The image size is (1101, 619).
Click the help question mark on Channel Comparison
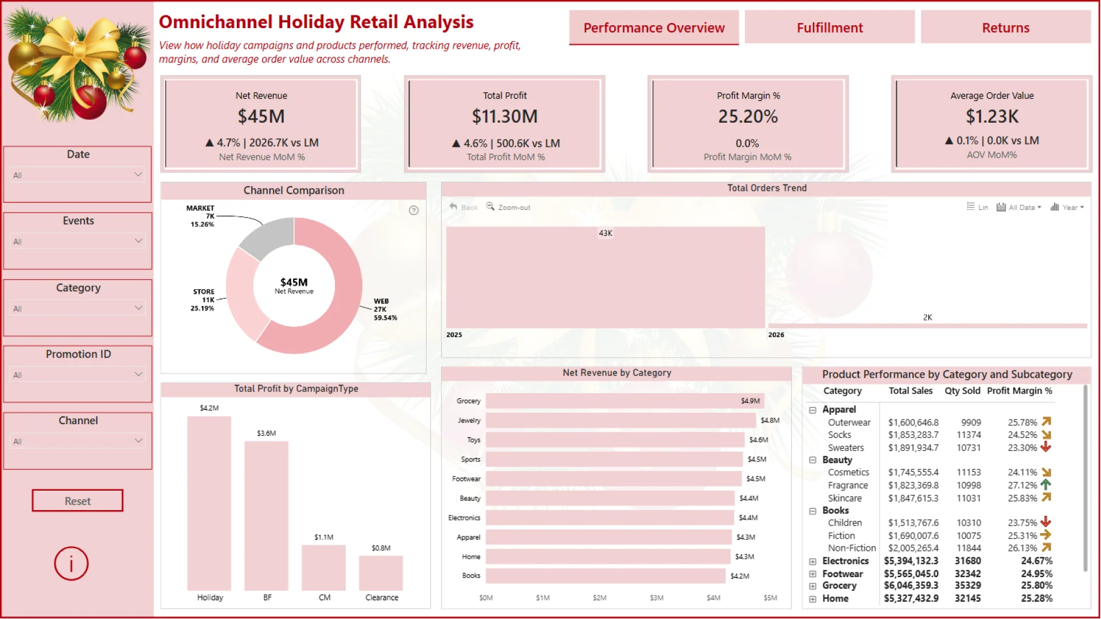[413, 210]
